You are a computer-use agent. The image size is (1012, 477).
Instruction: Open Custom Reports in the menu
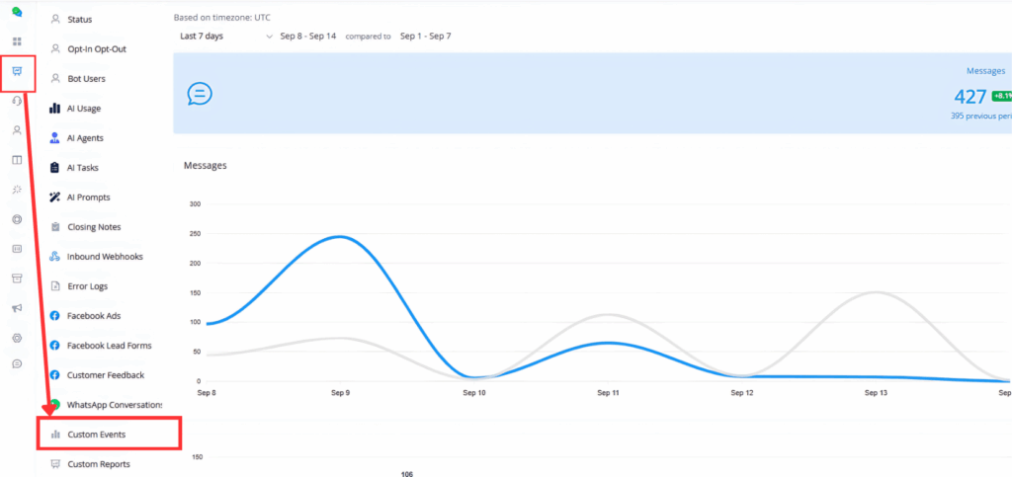click(x=98, y=464)
